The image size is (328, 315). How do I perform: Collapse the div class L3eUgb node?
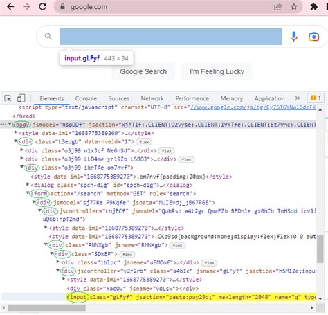coord(16,141)
